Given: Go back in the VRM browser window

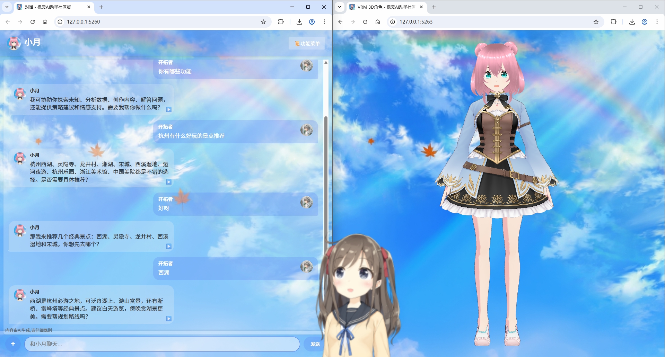Looking at the screenshot, I should pos(340,22).
